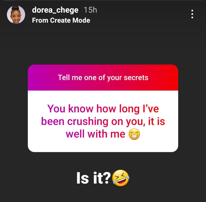Click the story progress bar segments
Image resolution: width=206 pixels, height=202 pixels.
point(103,0)
